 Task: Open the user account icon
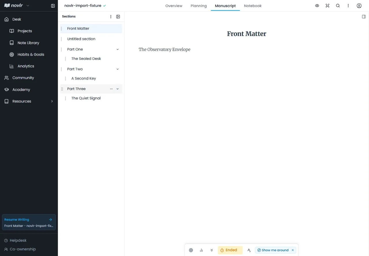359,6
